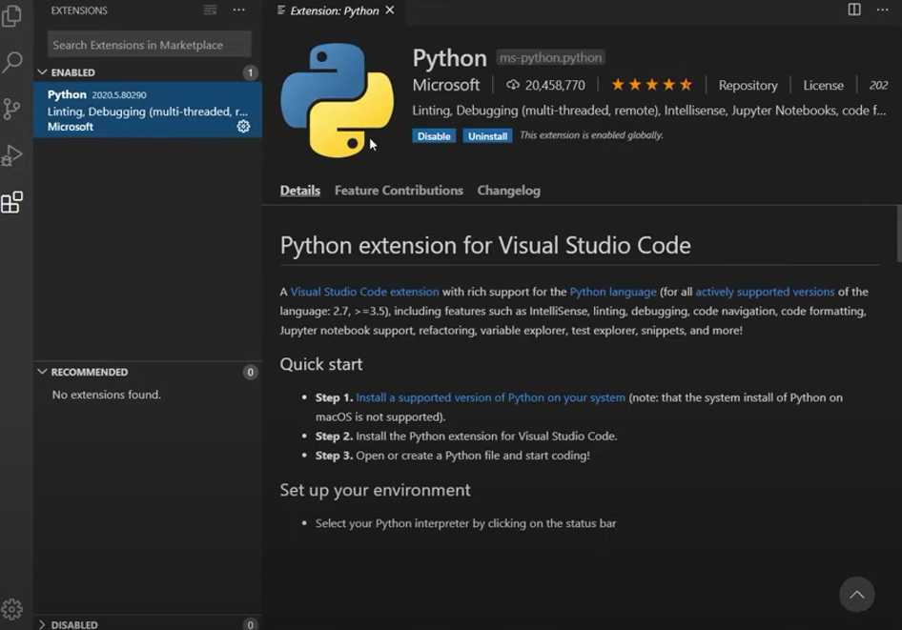The width and height of the screenshot is (902, 630).
Task: Open gear menu for Python extension item
Action: (243, 127)
